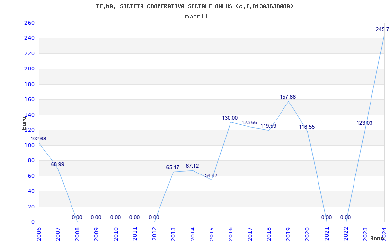Select the 119.59 data label

pos(268,126)
